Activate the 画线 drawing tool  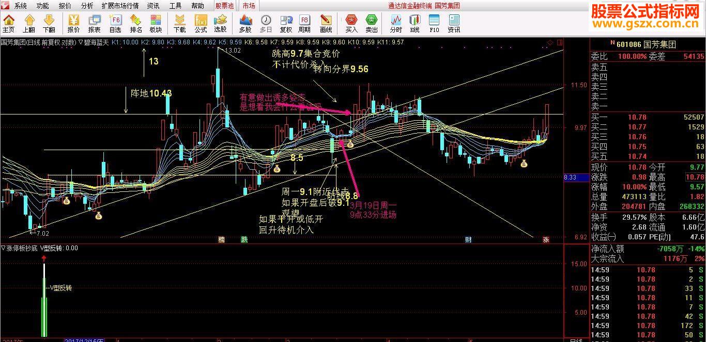326,24
